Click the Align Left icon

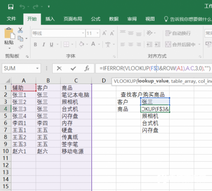[123, 44]
